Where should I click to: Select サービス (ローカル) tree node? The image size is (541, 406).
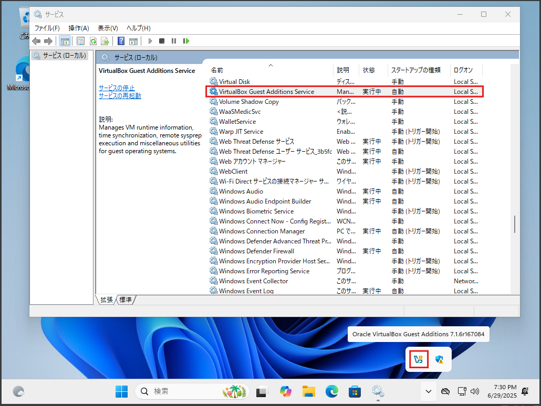(60, 56)
